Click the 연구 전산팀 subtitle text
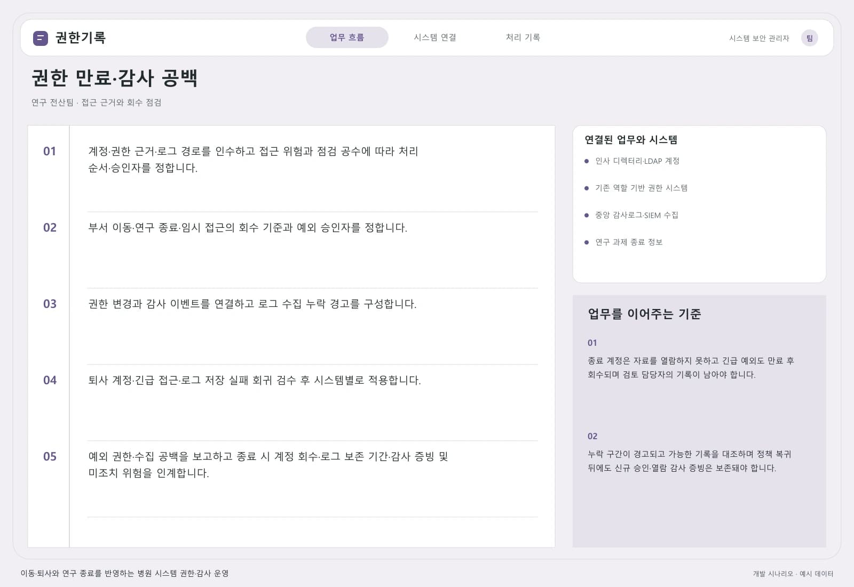 (97, 102)
